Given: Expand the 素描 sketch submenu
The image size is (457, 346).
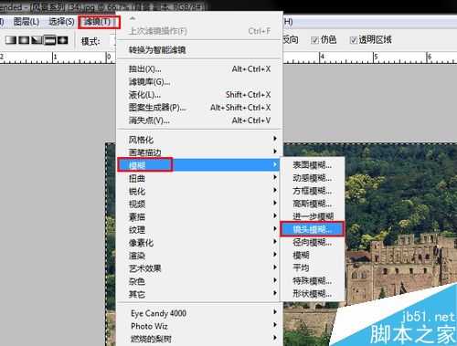Looking at the screenshot, I should pos(199,216).
